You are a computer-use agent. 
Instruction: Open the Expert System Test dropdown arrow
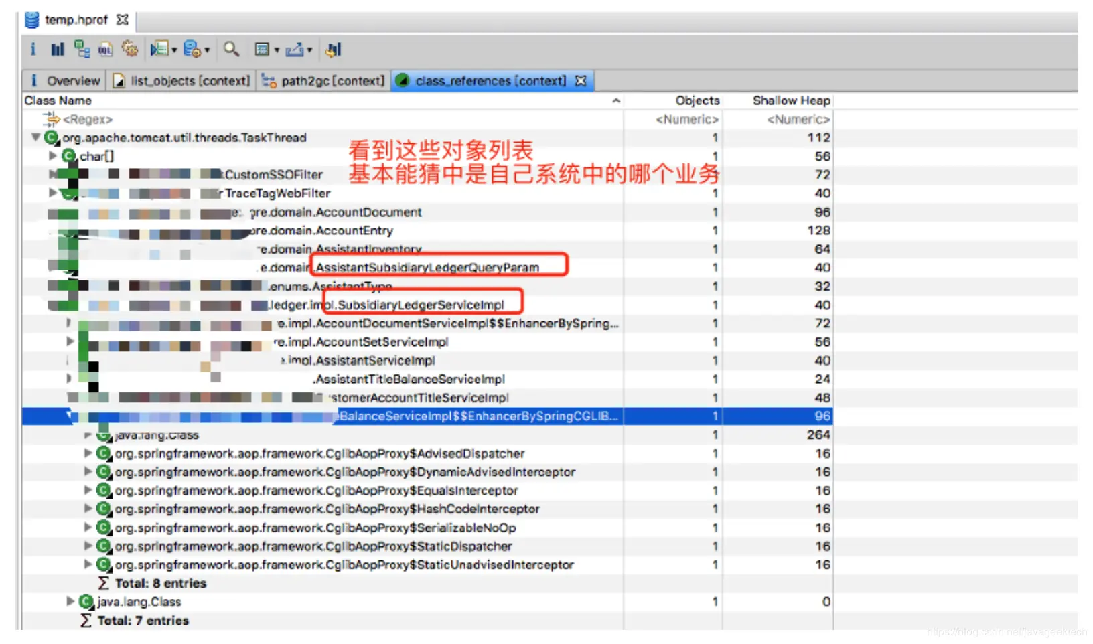click(x=174, y=50)
